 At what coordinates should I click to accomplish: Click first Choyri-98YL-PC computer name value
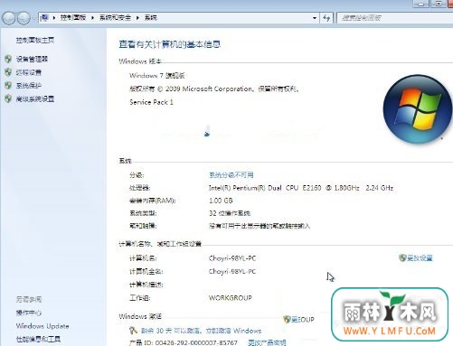click(232, 258)
